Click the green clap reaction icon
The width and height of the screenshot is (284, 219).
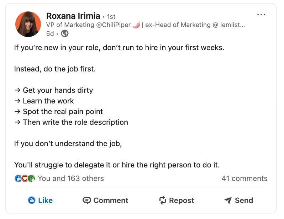click(31, 178)
